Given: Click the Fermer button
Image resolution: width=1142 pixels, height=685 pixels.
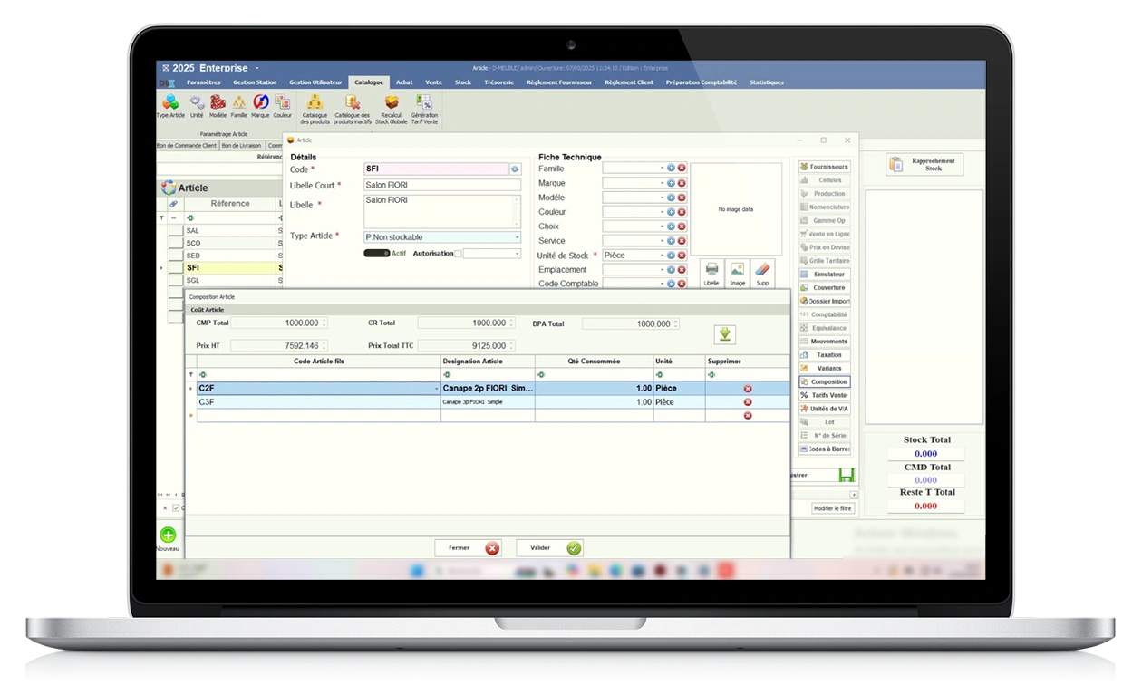Looking at the screenshot, I should pos(468,548).
